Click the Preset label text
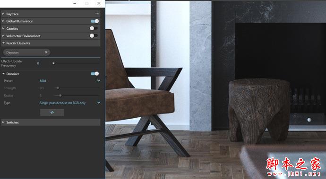 (x=8, y=81)
